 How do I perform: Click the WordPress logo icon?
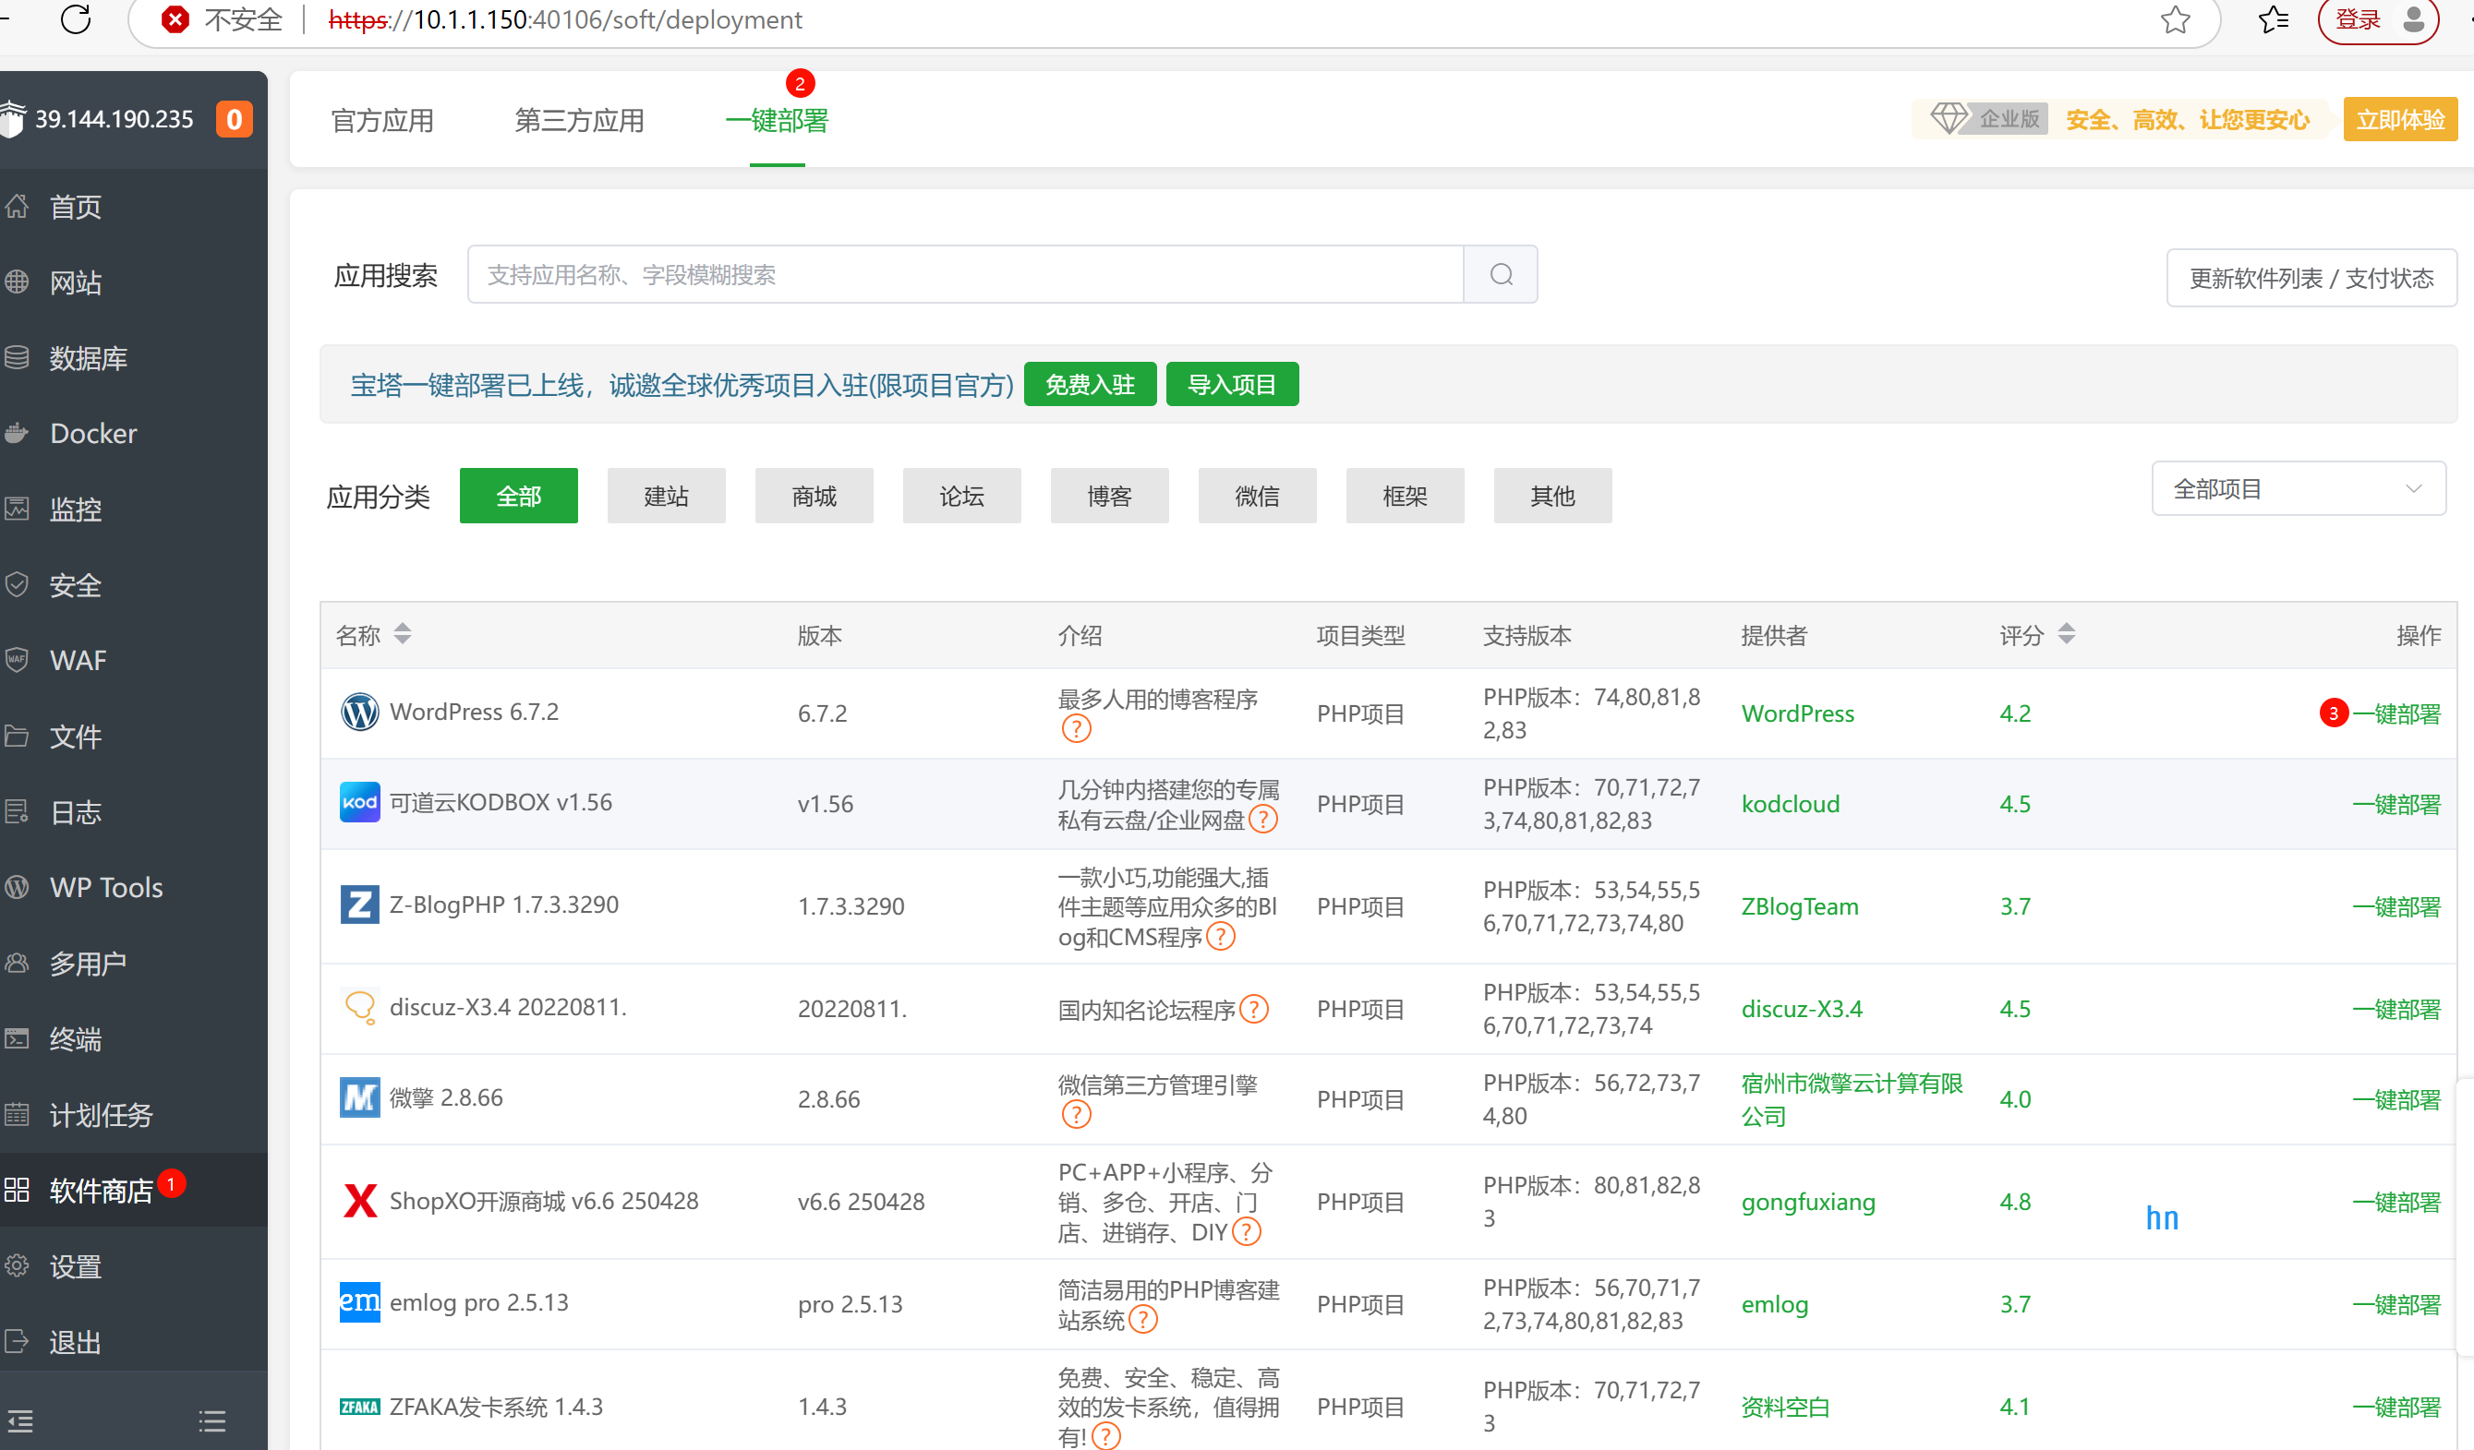point(359,712)
